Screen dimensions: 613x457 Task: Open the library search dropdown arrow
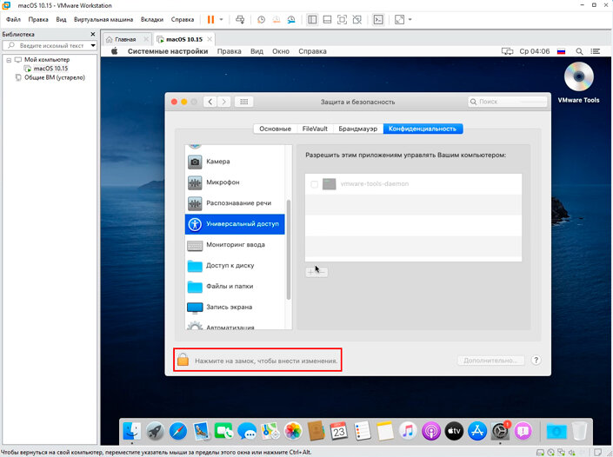tap(93, 46)
